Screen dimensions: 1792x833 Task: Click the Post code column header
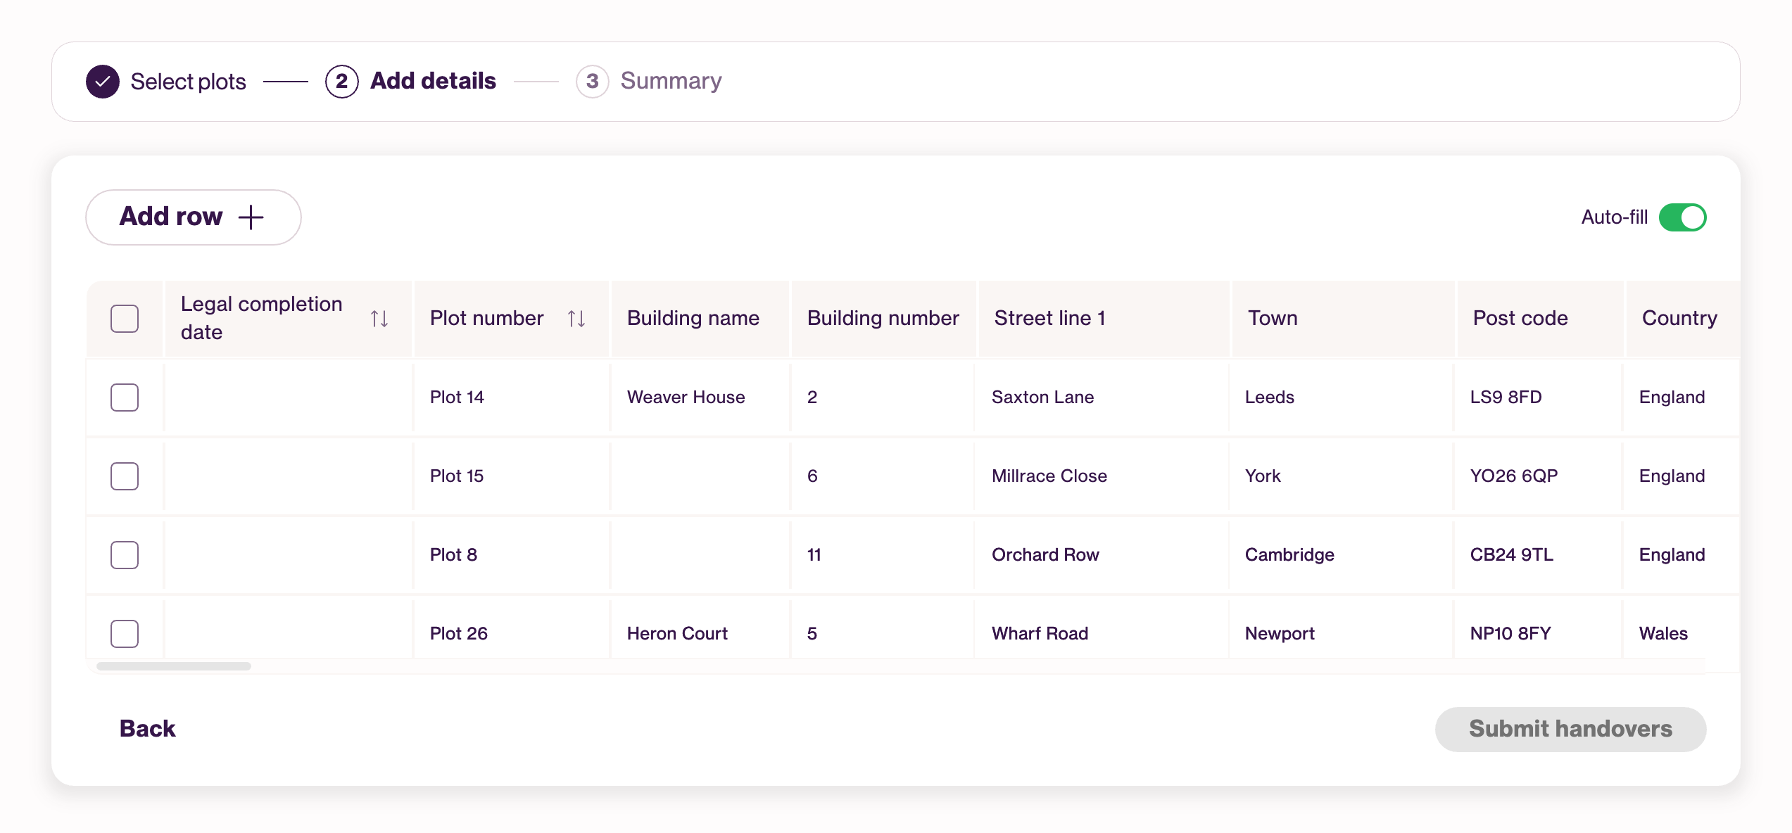coord(1540,319)
